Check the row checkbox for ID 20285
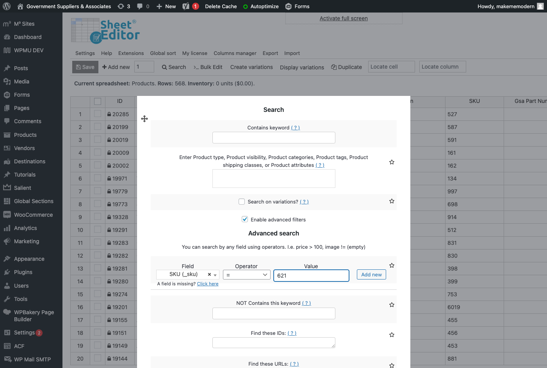The image size is (547, 368). 98,114
